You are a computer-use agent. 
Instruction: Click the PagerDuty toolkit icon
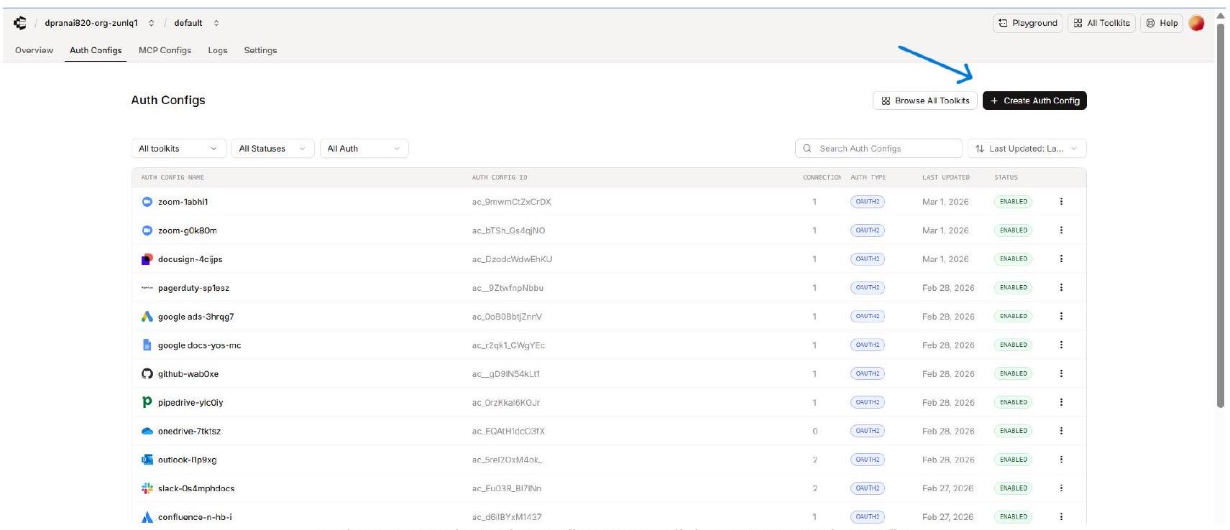click(x=147, y=288)
